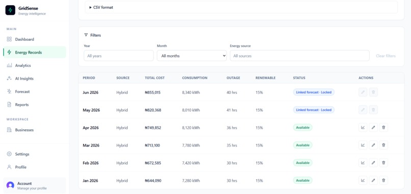The image size is (411, 194).
Task: Click the PERIOD column header
Action: (x=89, y=78)
